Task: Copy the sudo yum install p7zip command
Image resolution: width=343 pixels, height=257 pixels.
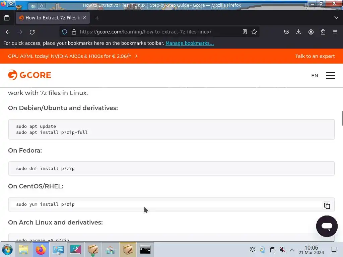Action: pos(327,206)
